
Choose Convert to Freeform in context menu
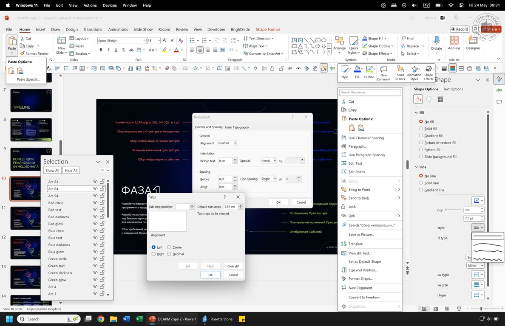click(x=364, y=297)
